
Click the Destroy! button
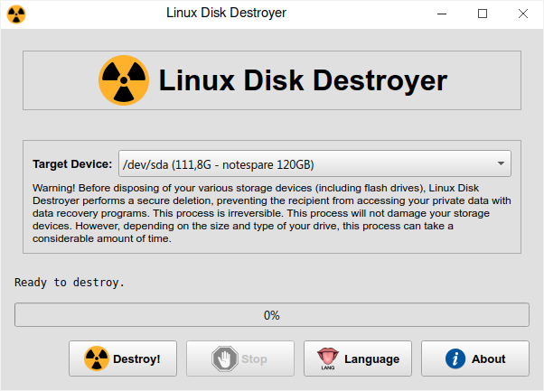click(x=123, y=358)
